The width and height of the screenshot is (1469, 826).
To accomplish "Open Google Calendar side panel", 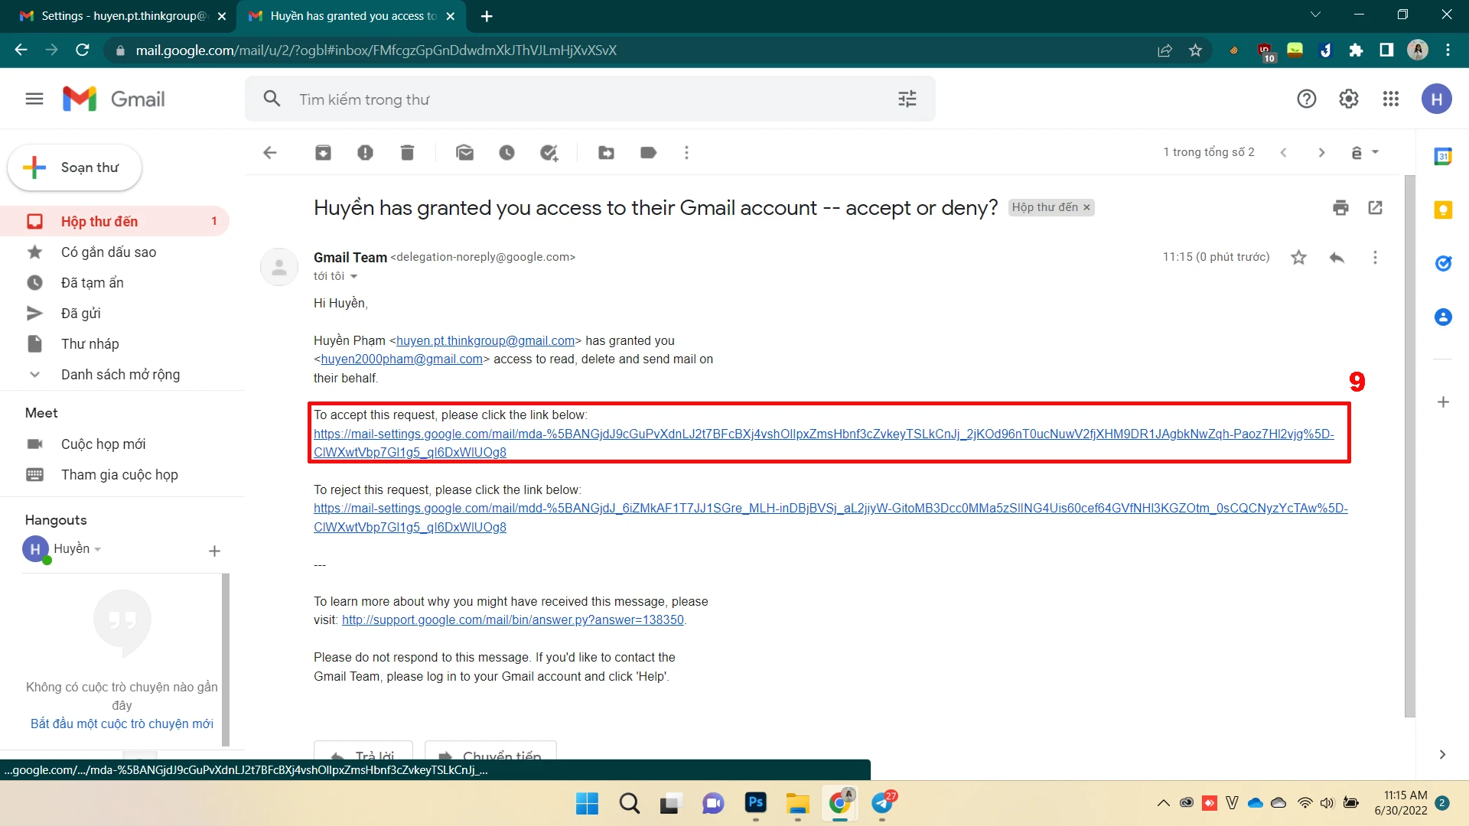I will [x=1443, y=157].
